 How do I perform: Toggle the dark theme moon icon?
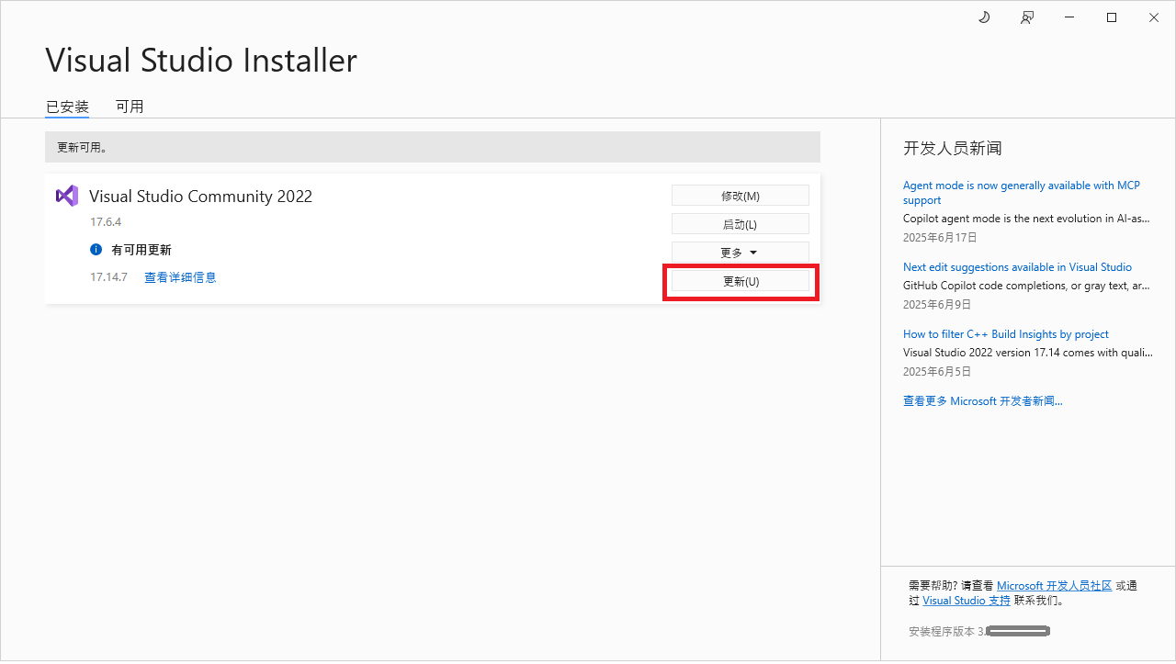click(x=984, y=17)
